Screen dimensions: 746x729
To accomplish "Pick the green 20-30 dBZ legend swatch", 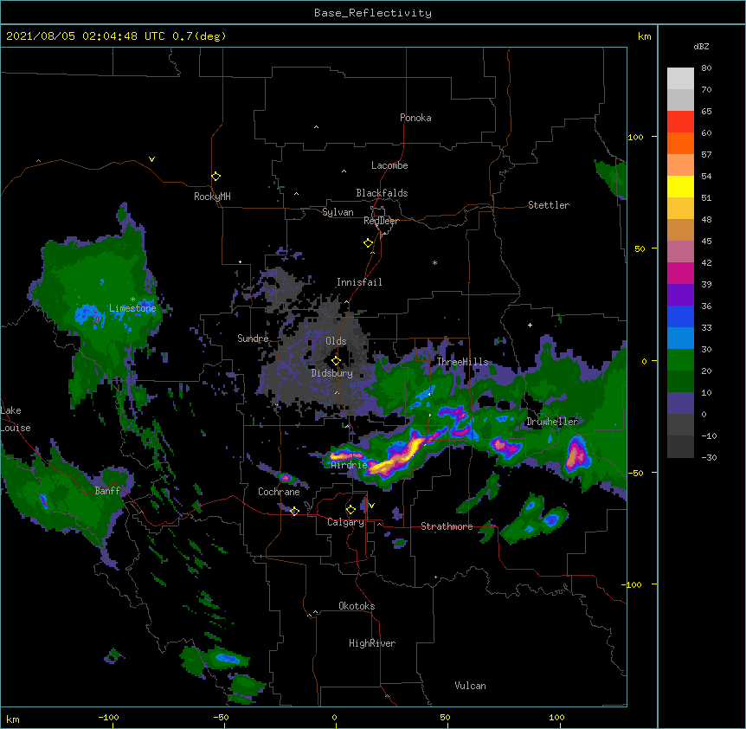I will tap(680, 360).
